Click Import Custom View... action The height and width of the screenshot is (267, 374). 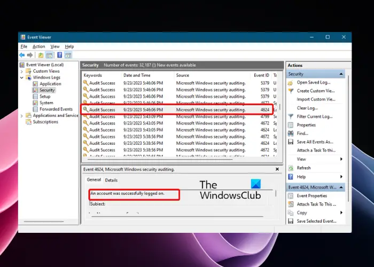coord(316,99)
